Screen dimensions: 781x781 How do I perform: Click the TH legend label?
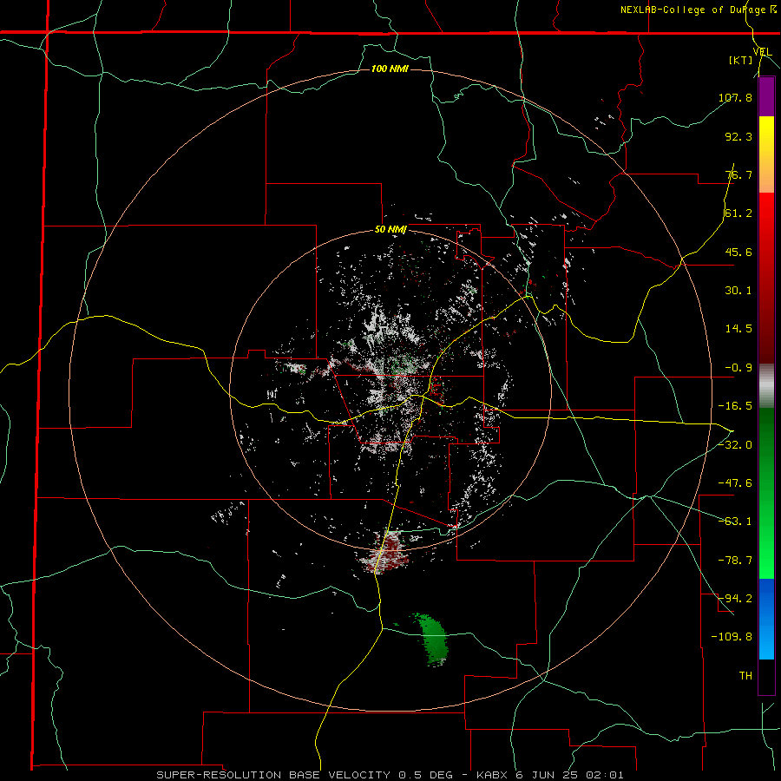(x=745, y=676)
